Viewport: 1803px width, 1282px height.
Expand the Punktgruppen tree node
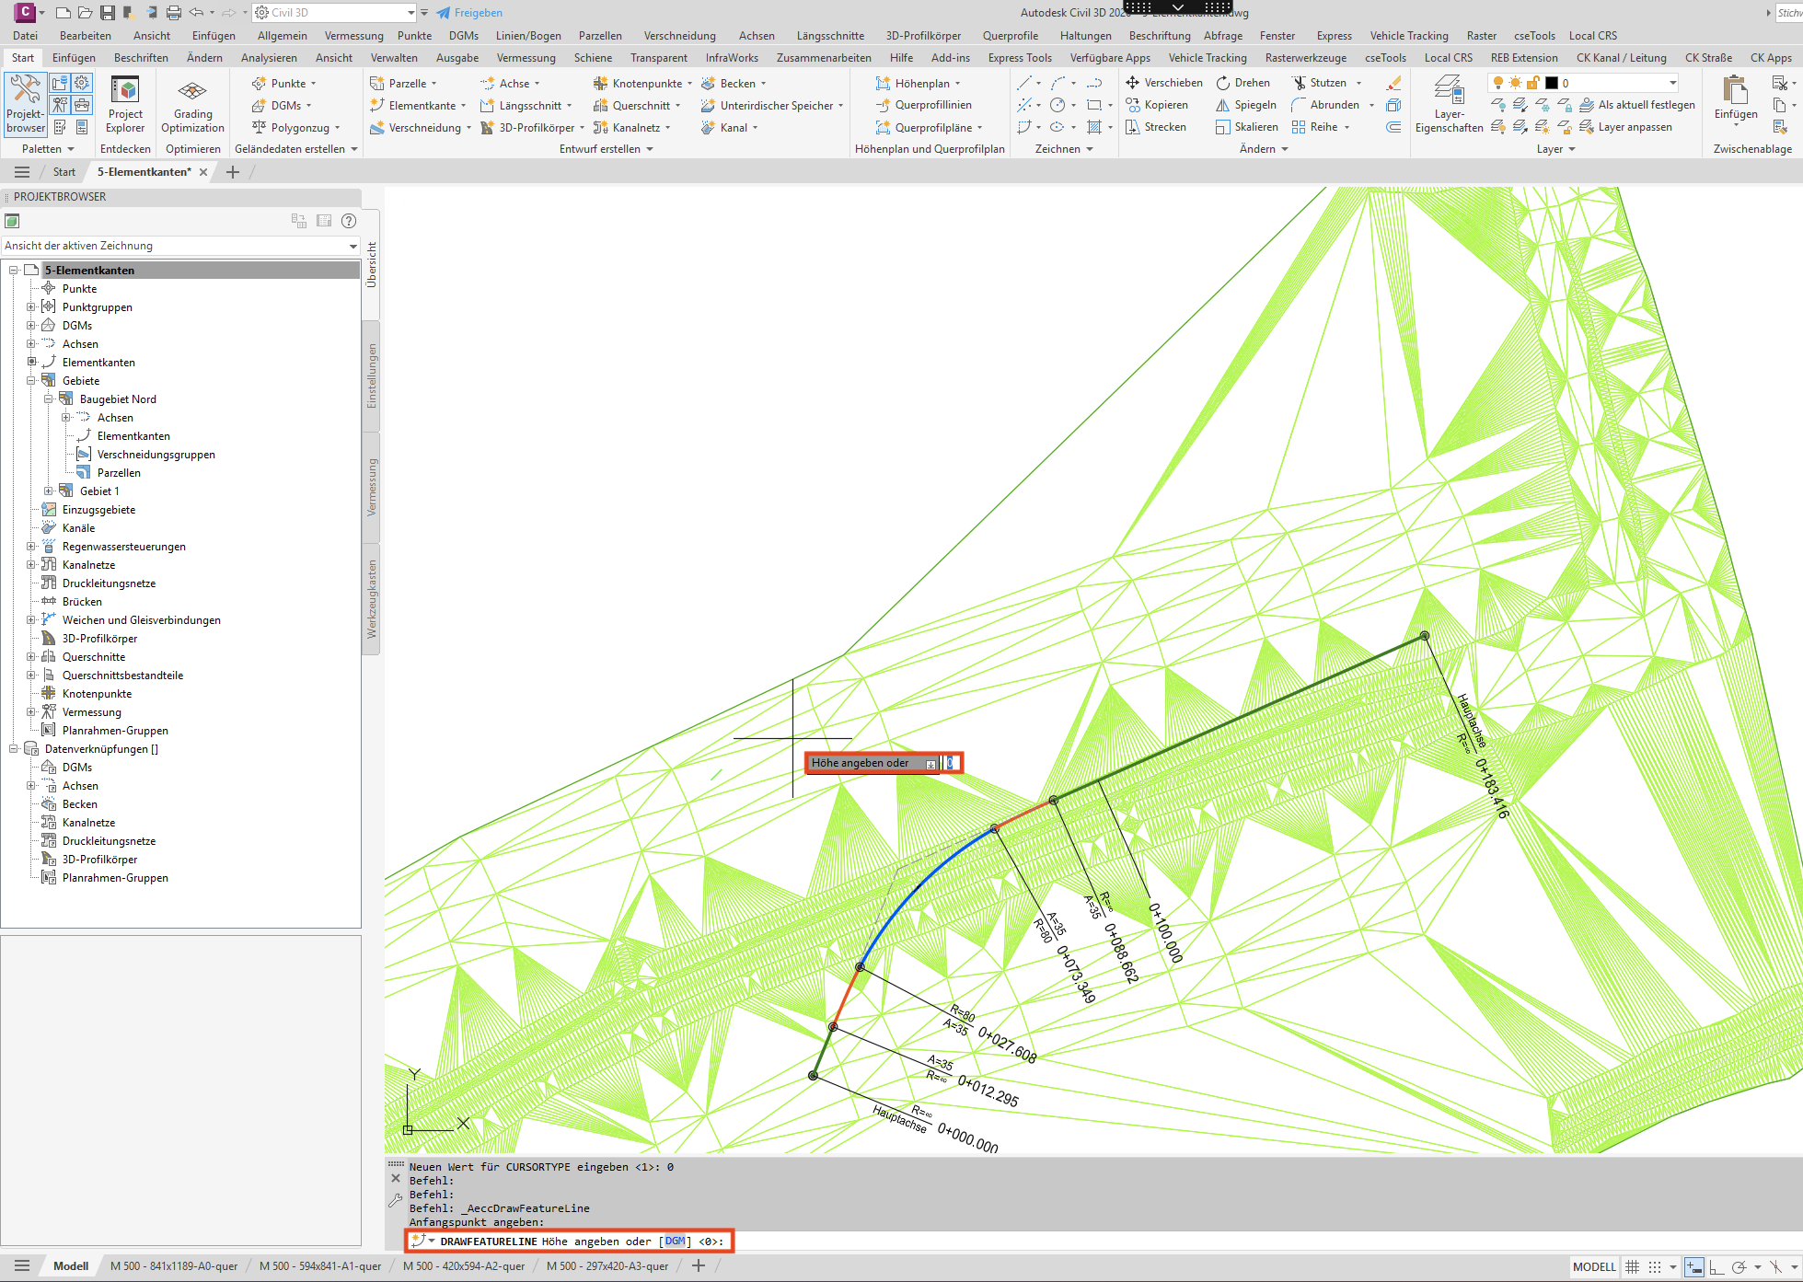tap(30, 307)
